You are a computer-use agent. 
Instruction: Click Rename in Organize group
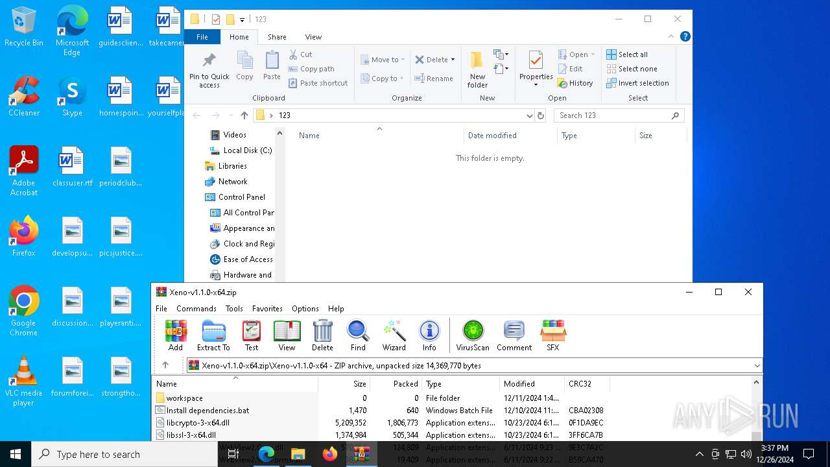tap(434, 78)
